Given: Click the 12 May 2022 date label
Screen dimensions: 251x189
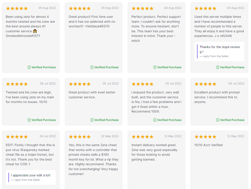Looking at the screenshot, I should pos(235,136).
